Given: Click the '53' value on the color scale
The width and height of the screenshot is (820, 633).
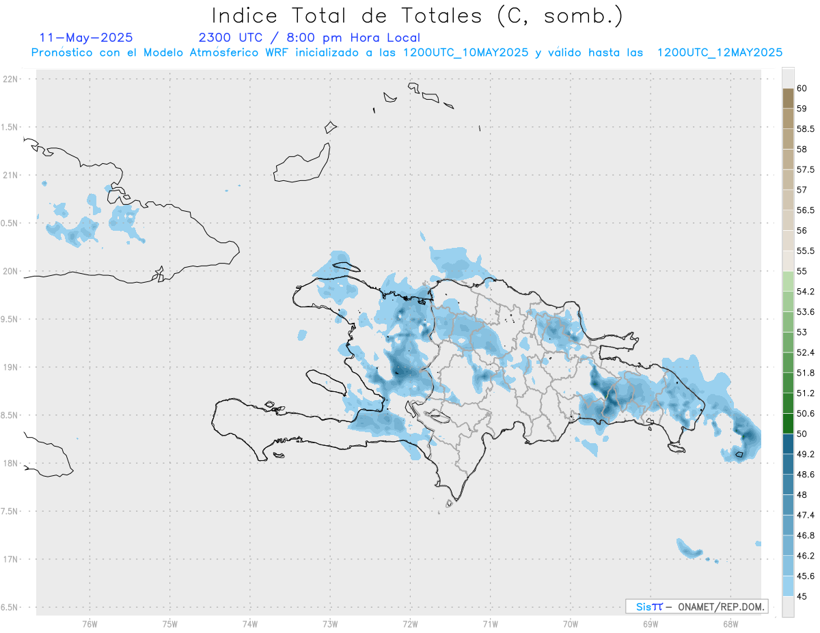Looking at the screenshot, I should tap(802, 333).
